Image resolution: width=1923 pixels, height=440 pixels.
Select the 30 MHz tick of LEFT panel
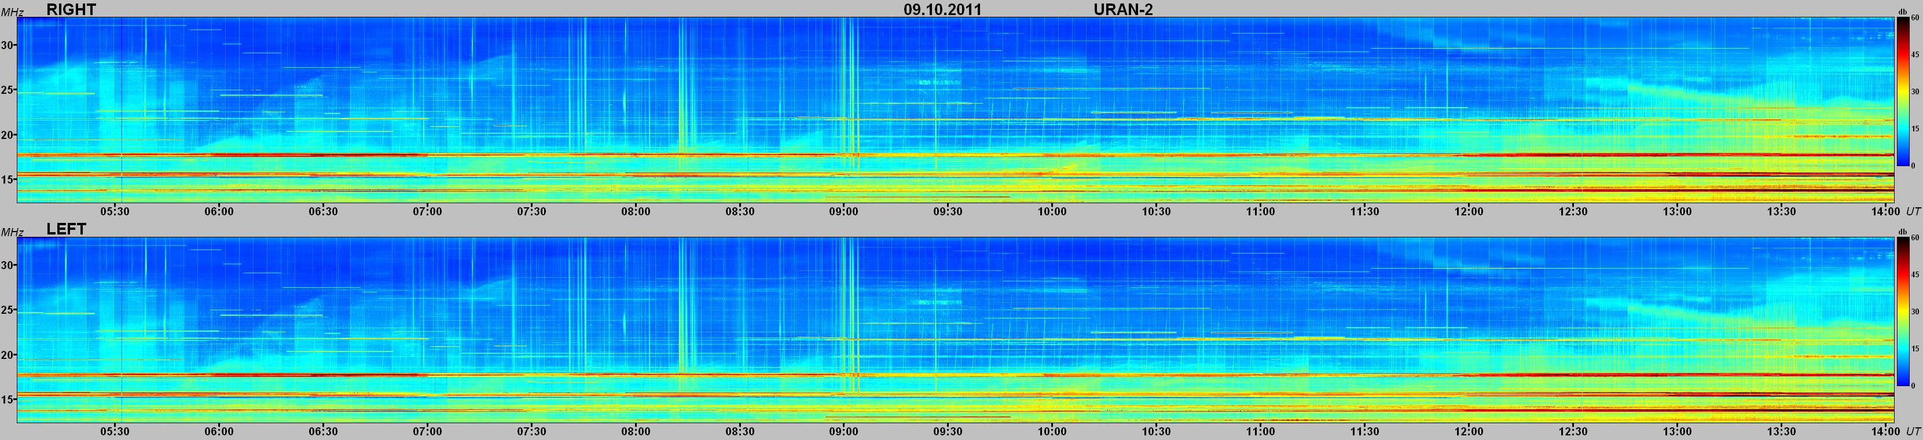pos(8,265)
